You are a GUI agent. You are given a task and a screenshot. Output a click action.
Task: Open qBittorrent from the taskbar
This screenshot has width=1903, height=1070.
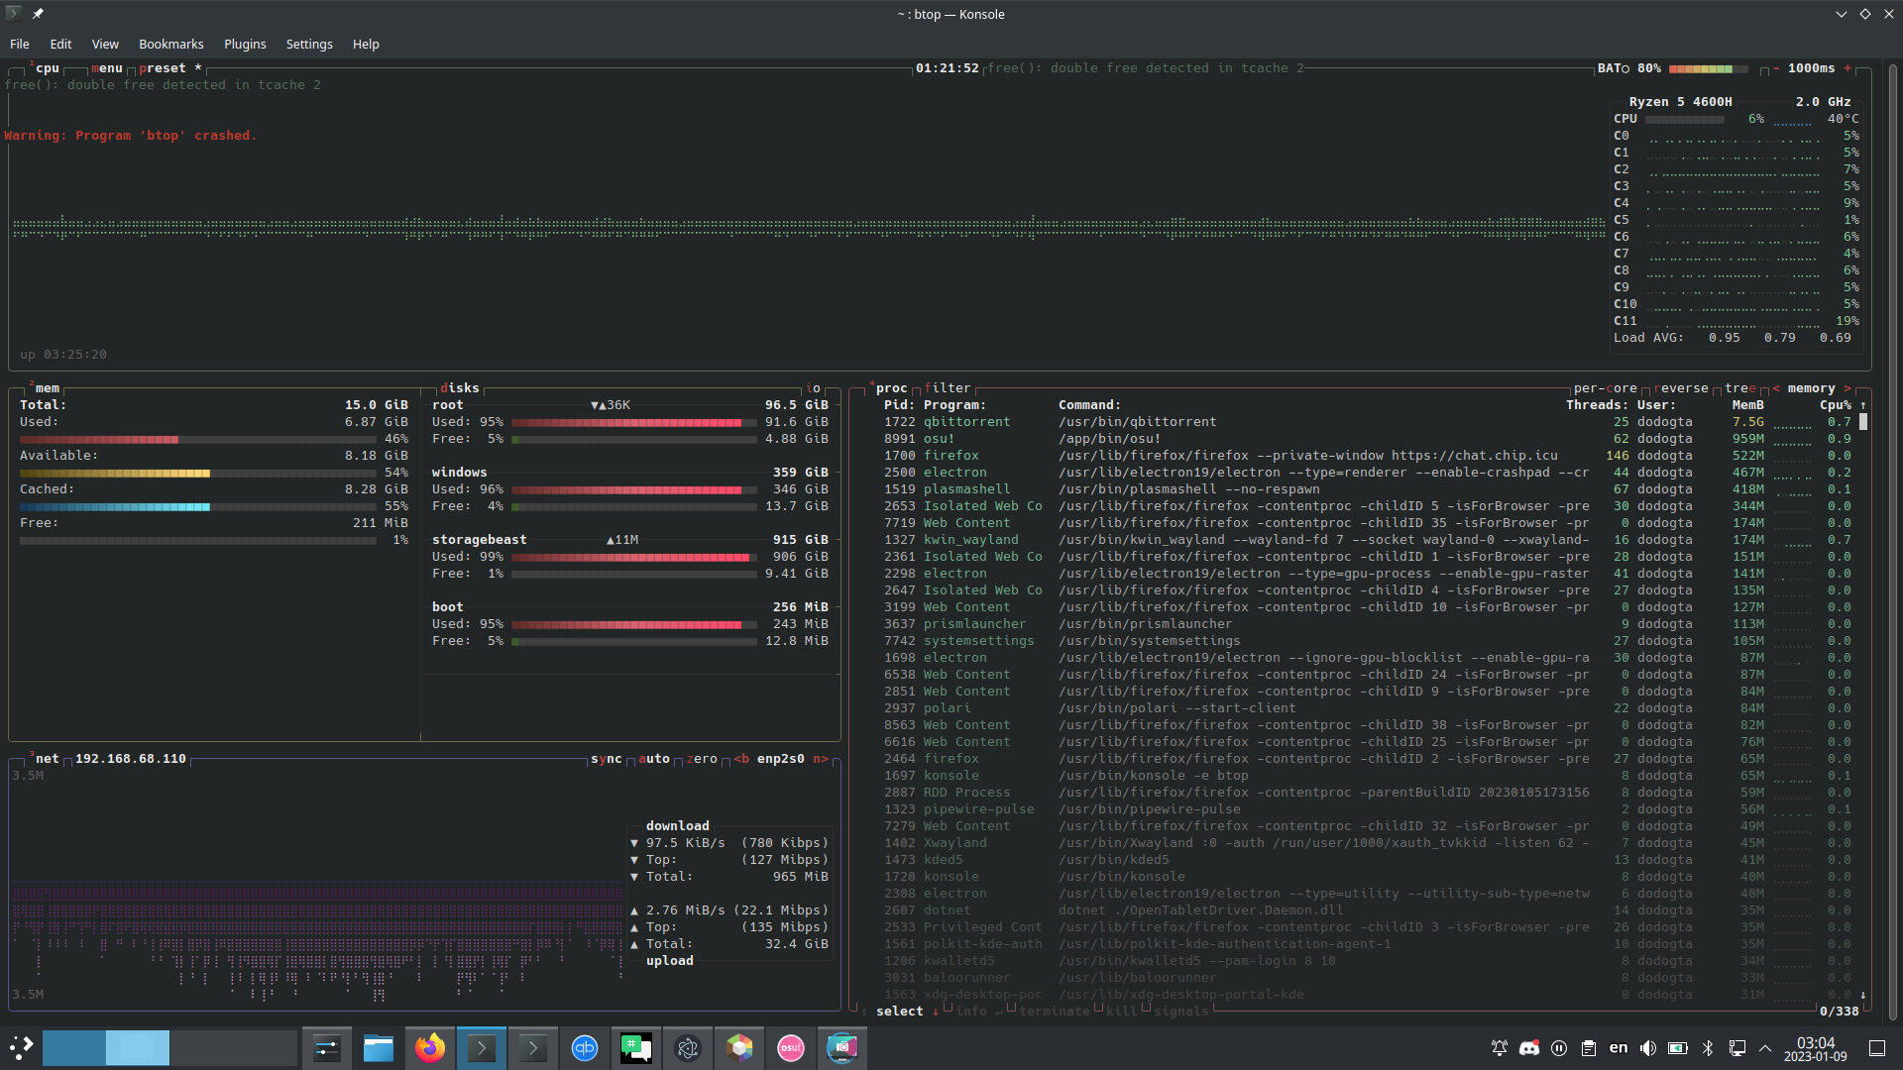[584, 1047]
